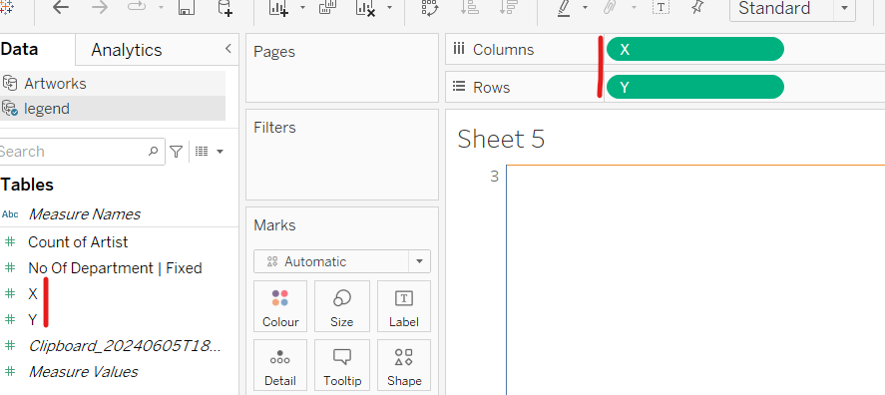This screenshot has height=395, width=885.
Task: Click the Duplicate sheet icon
Action: point(328,7)
